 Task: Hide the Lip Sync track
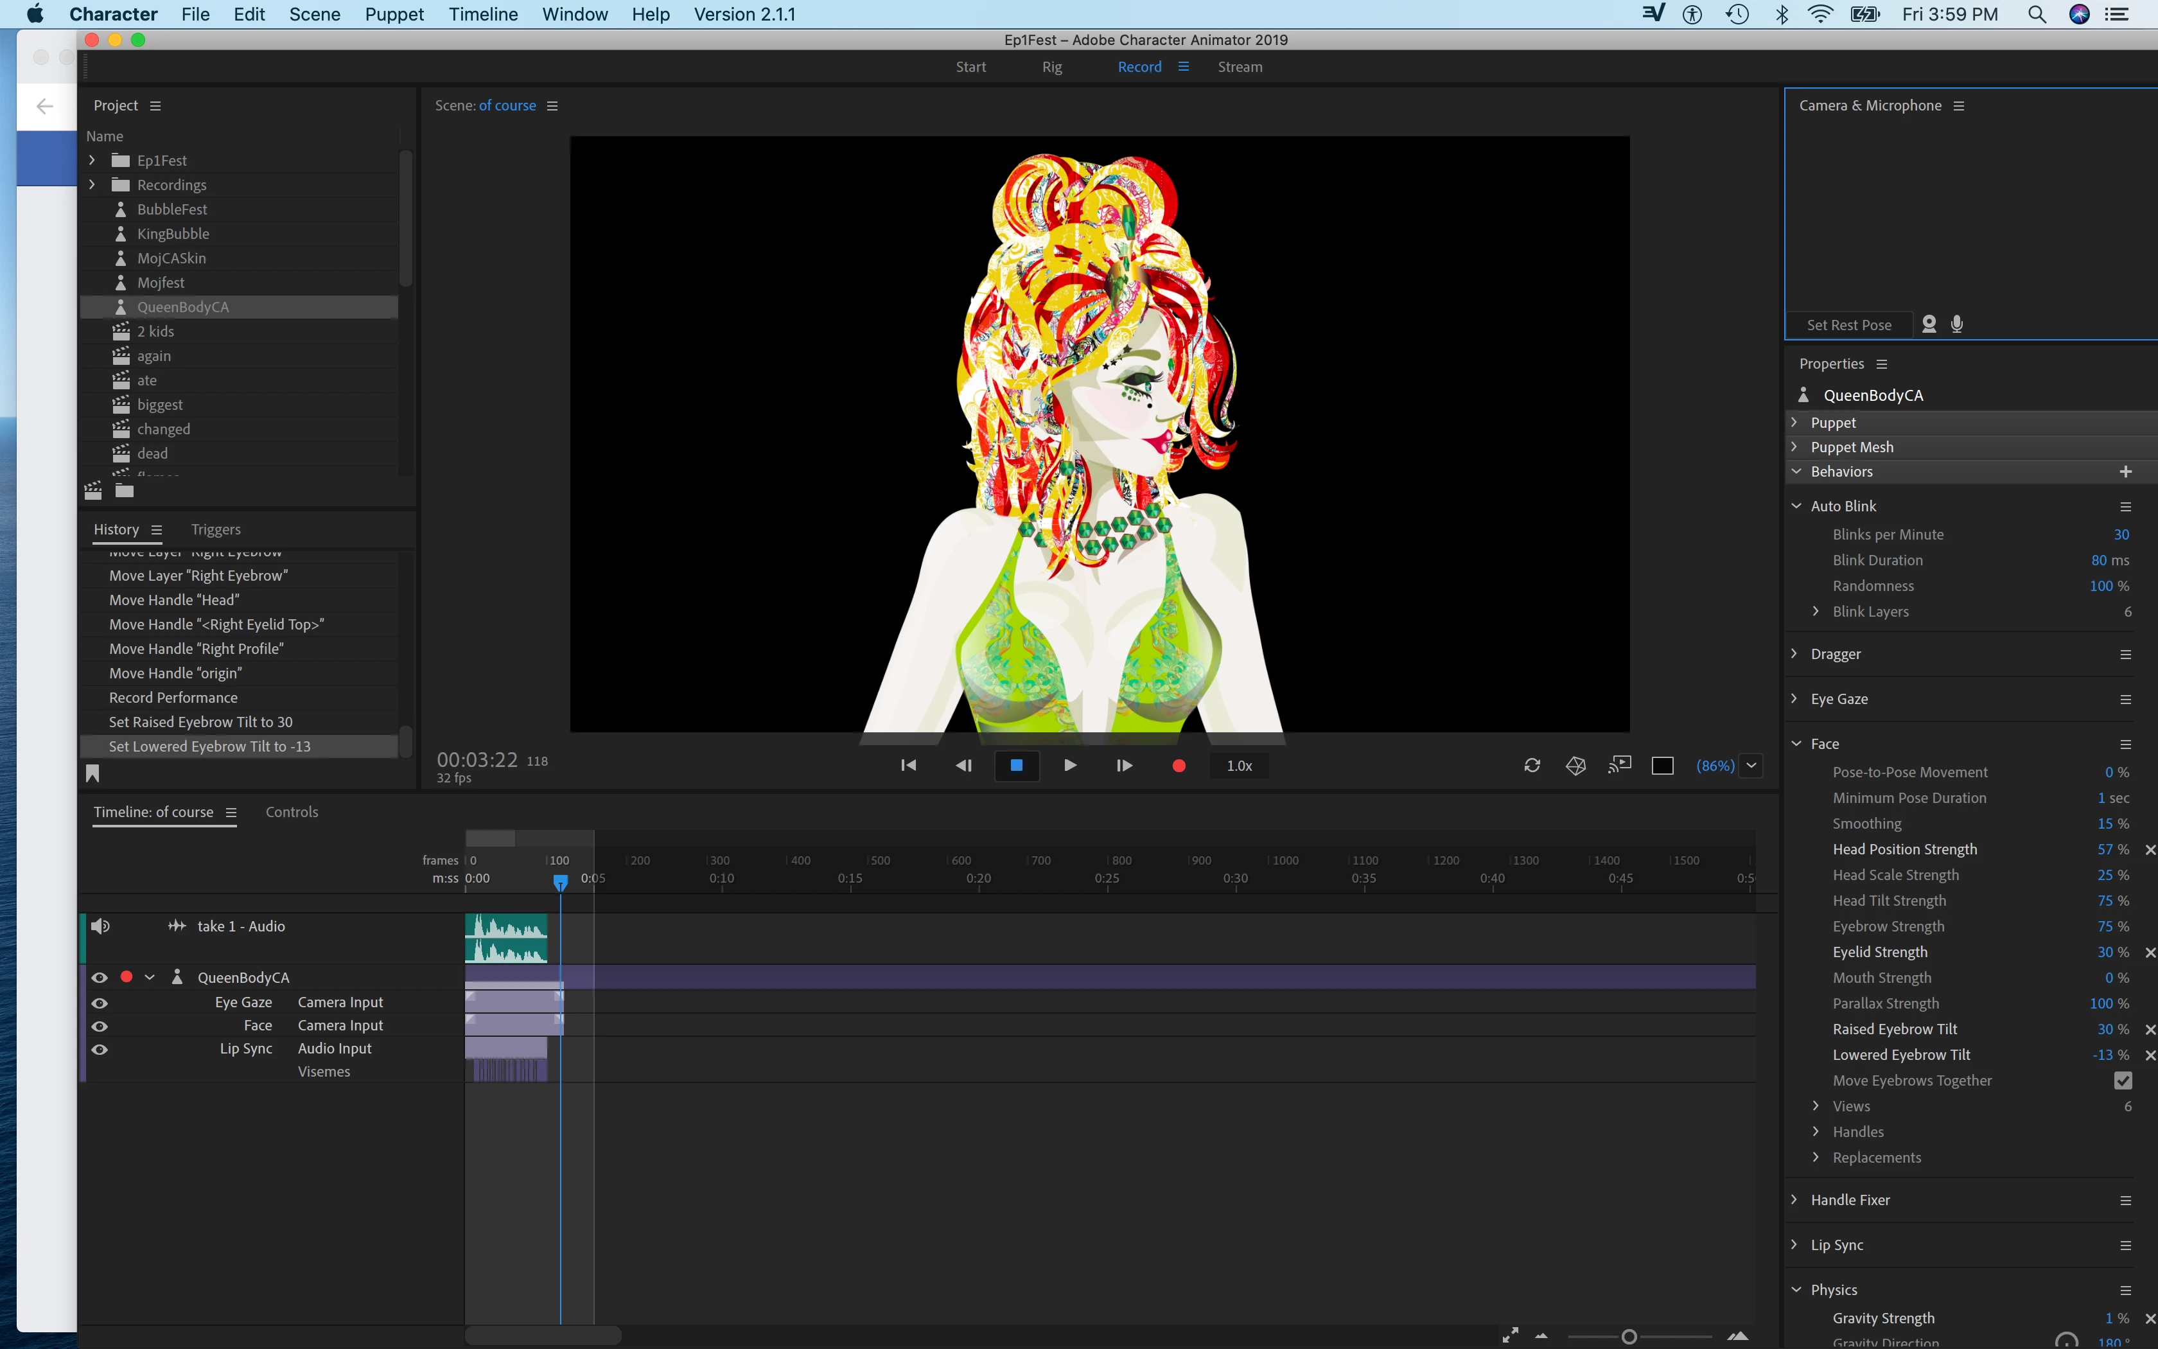point(100,1049)
